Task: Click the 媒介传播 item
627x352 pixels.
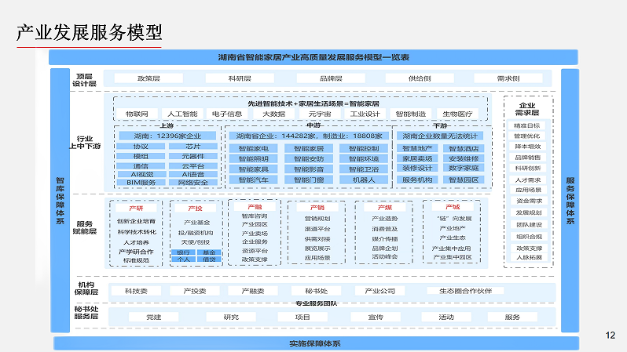Action: coord(385,238)
